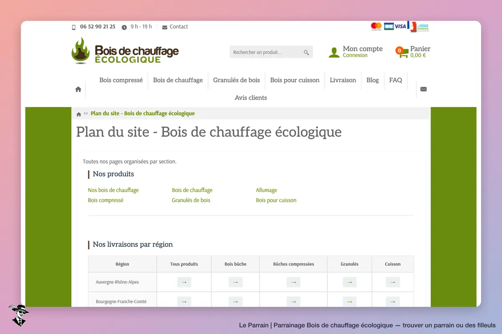Click Bourgogne-Franche-Comté Bûches compressées arrow
The width and height of the screenshot is (502, 334).
point(293,301)
